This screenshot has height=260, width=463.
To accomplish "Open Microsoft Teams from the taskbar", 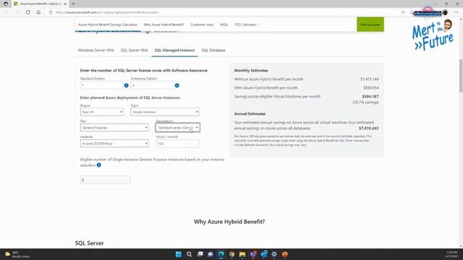I will [253, 254].
